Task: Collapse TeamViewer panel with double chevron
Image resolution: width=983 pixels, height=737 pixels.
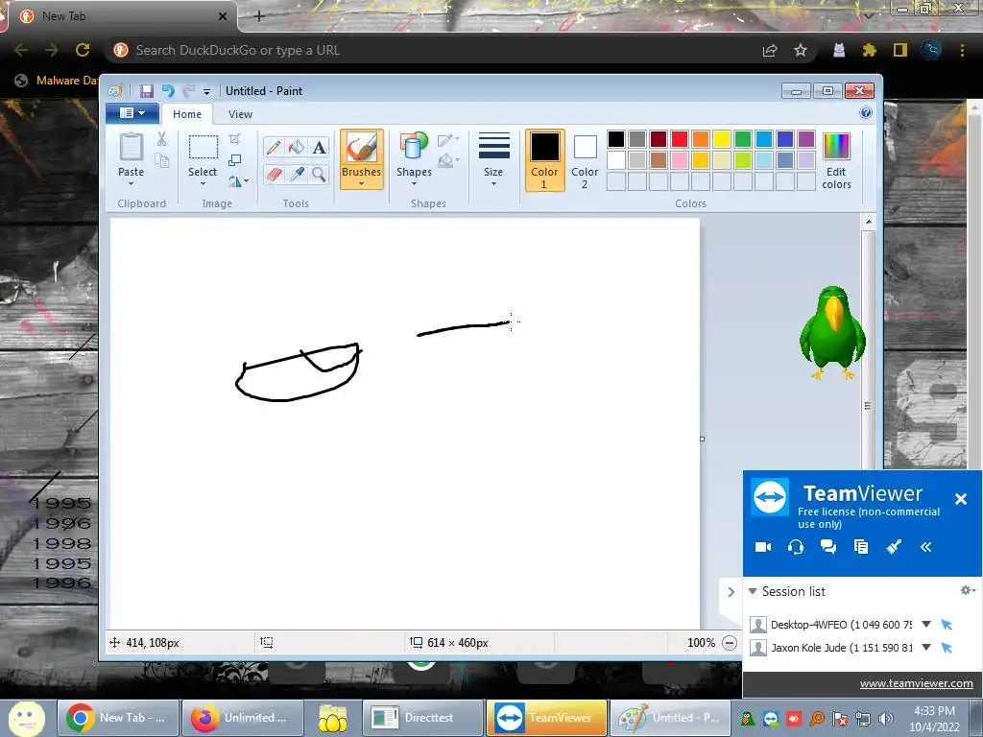Action: [x=926, y=547]
